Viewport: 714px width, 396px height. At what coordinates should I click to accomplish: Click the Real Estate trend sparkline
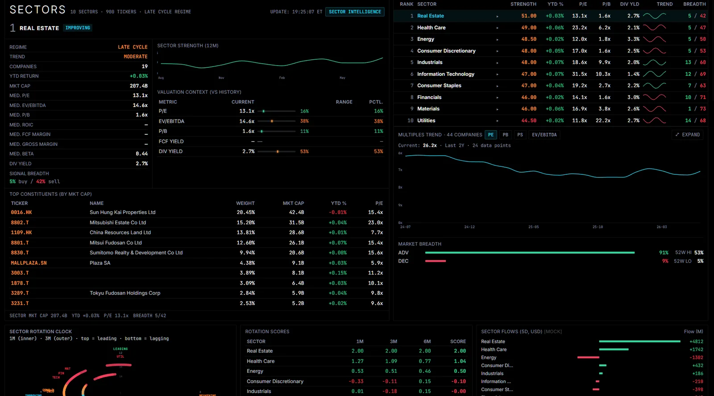[654, 16]
